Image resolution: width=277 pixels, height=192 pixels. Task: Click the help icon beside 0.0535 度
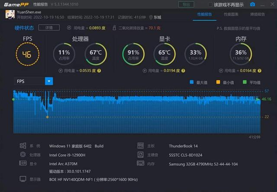[x=99, y=71]
